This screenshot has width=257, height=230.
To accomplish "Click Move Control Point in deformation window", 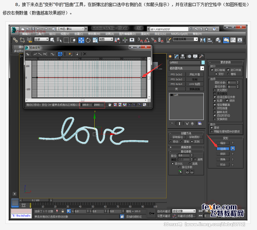I will tap(60, 54).
